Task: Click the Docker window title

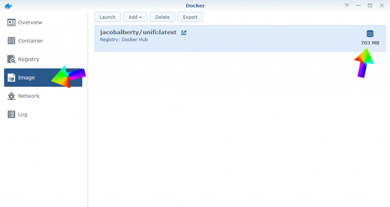Action: click(195, 6)
